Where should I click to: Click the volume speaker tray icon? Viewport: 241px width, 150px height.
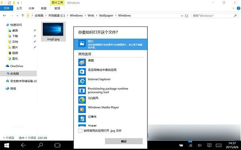pos(200,145)
